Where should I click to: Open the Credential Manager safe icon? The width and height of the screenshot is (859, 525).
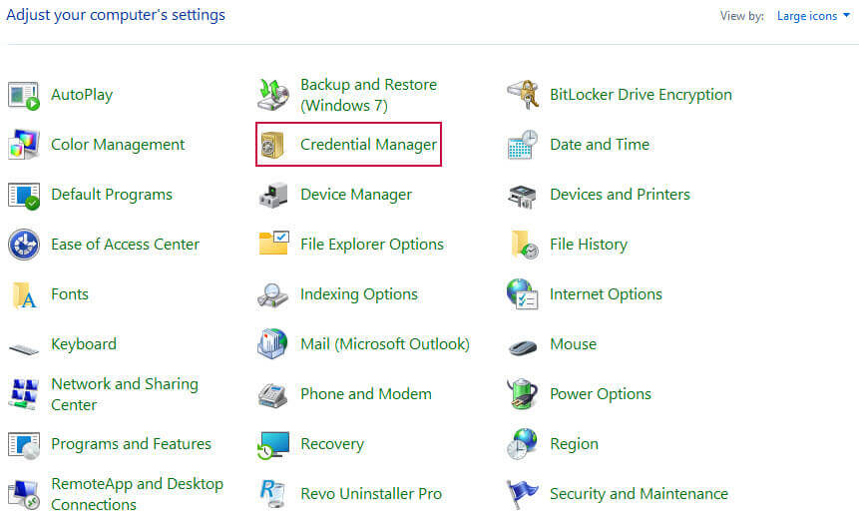tap(272, 145)
